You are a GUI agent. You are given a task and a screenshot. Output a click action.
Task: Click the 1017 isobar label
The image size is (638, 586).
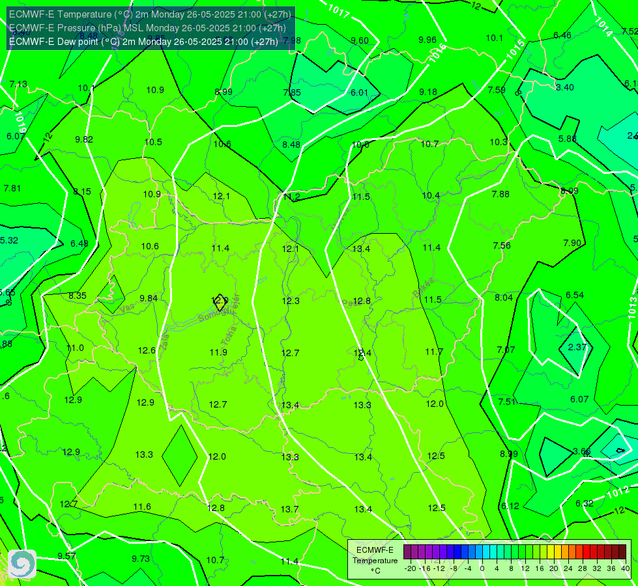338,10
